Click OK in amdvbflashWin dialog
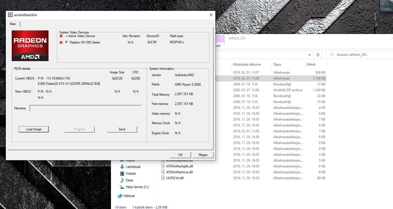Image resolution: width=393 pixels, height=209 pixels. point(180,155)
